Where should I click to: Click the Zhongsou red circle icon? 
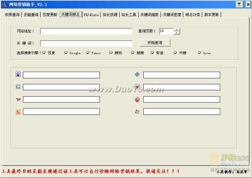point(137,99)
